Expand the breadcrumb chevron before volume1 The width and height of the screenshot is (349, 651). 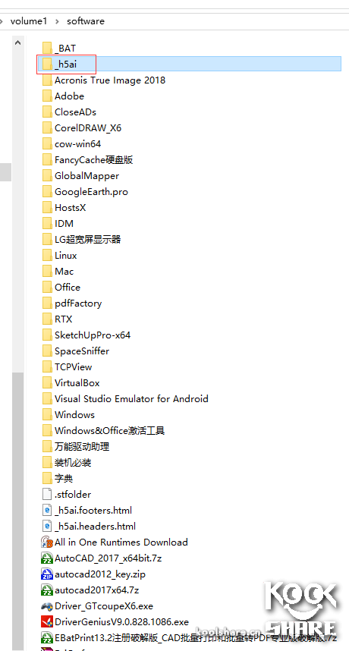pos(2,21)
